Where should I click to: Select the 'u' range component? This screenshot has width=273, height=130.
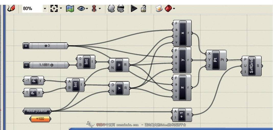(119, 65)
